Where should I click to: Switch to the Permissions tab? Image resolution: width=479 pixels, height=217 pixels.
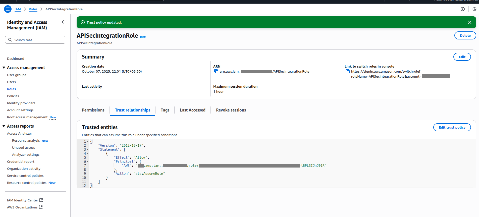pyautogui.click(x=93, y=110)
